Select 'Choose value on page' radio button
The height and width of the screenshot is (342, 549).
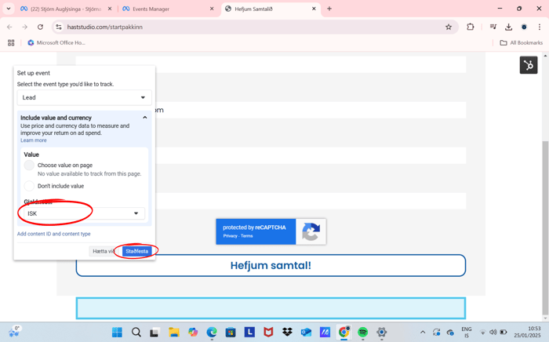[x=29, y=166]
